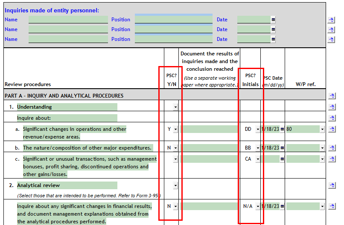The width and height of the screenshot is (344, 225).
Task: Open the initials dropdown showing CA
Action: (x=258, y=159)
